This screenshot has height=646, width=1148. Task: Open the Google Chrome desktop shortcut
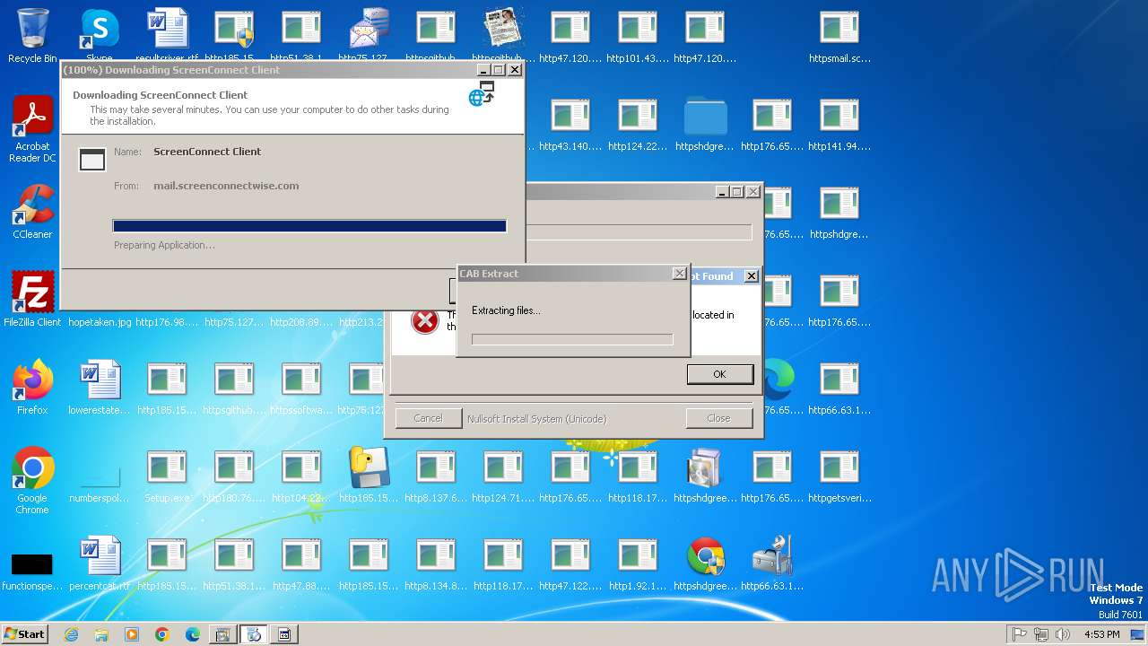(32, 481)
